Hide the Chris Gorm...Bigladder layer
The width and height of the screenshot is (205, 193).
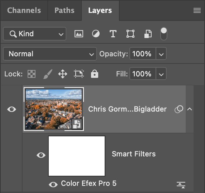(x=11, y=109)
